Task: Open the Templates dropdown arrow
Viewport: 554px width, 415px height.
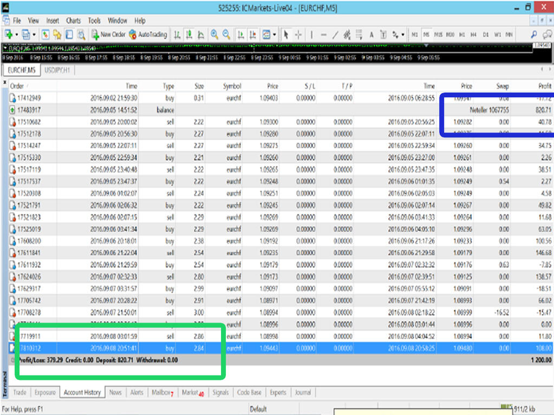Action: [x=274, y=35]
